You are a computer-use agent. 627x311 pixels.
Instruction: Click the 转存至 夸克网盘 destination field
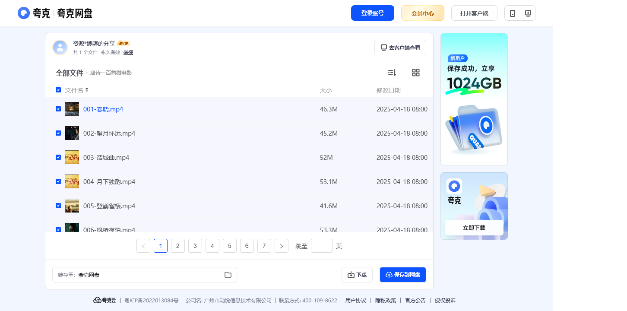(145, 275)
